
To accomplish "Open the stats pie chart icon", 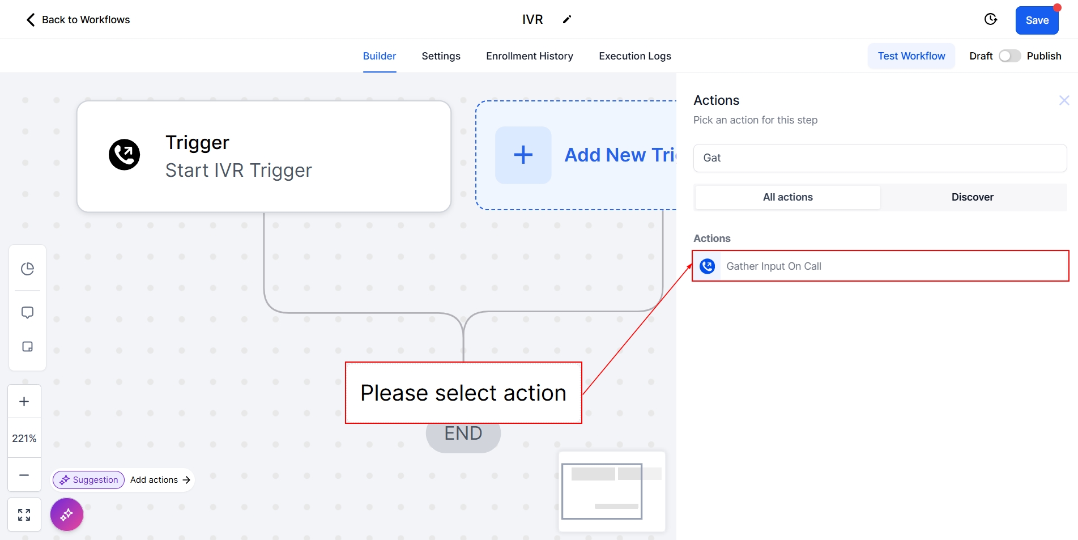I will pyautogui.click(x=27, y=269).
